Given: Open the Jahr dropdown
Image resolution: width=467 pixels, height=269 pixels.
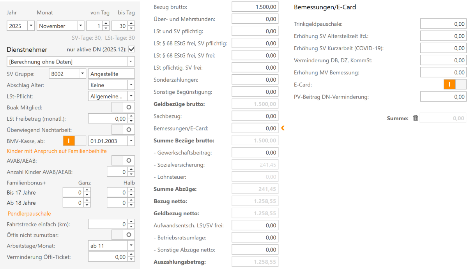Looking at the screenshot, I should click(x=31, y=26).
